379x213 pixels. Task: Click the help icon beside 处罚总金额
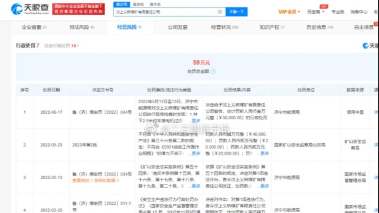(x=213, y=72)
